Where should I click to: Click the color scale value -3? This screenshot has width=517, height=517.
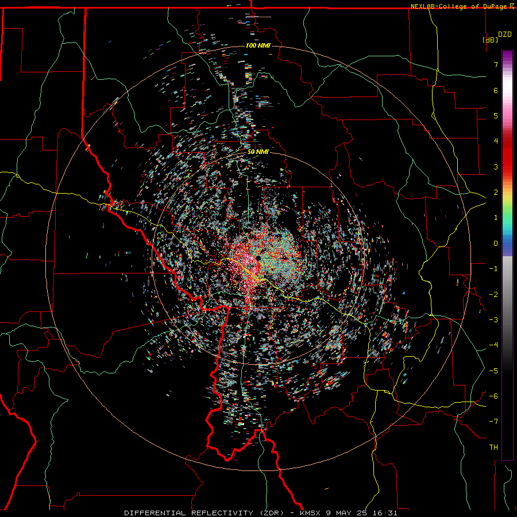coord(493,320)
